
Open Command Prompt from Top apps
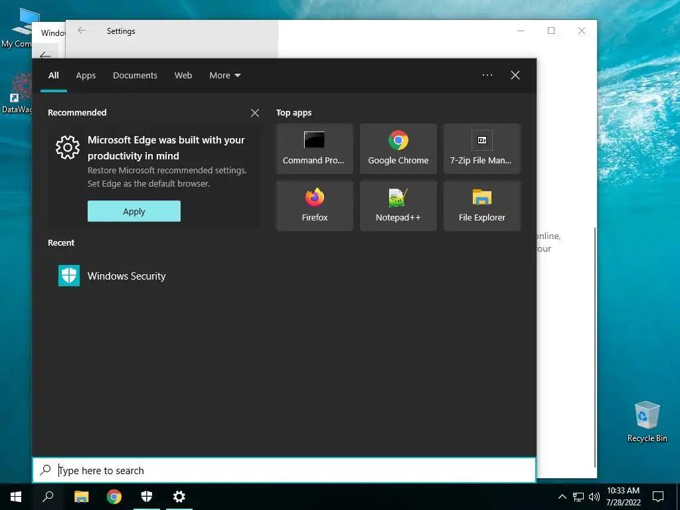(x=314, y=149)
